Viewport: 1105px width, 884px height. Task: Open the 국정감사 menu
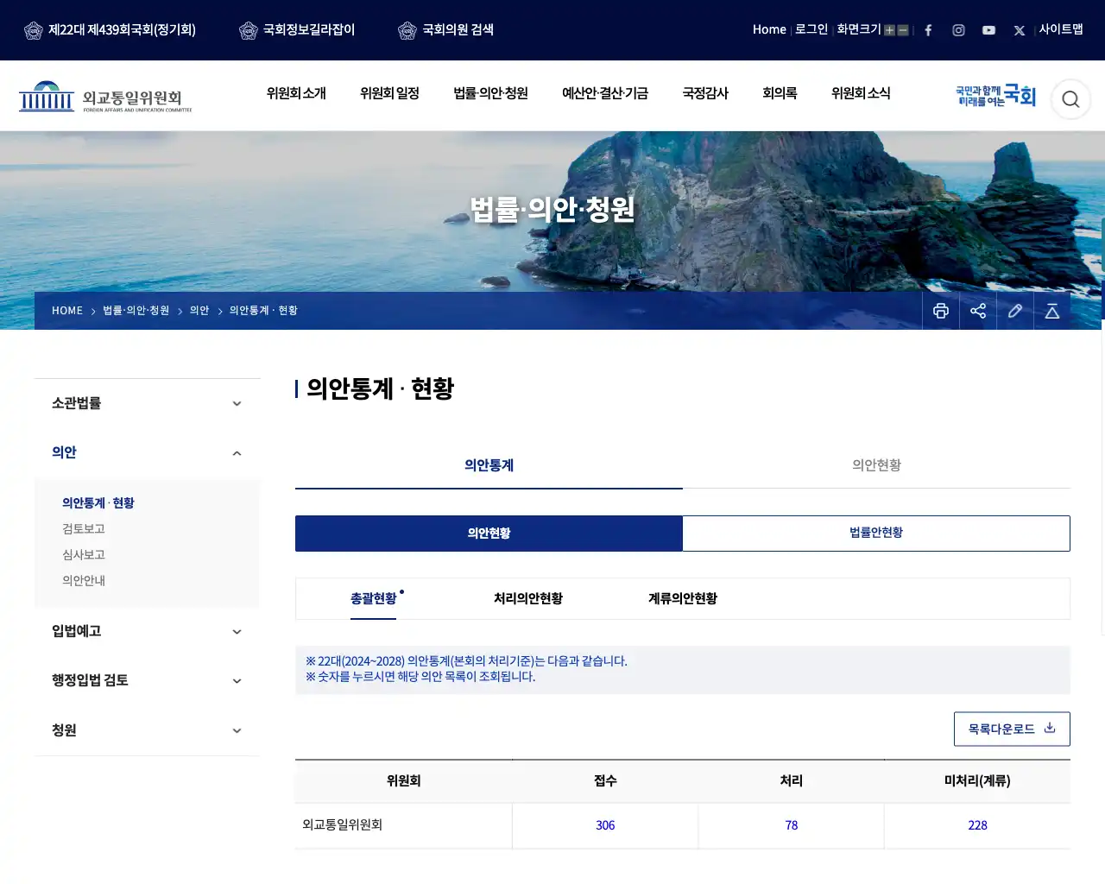(x=705, y=93)
